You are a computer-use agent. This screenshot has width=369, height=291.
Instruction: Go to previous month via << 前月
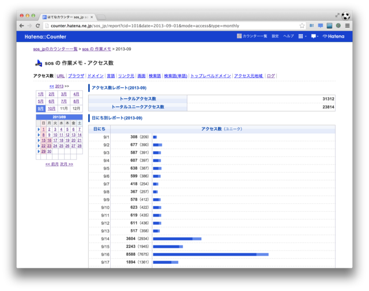tap(52, 164)
